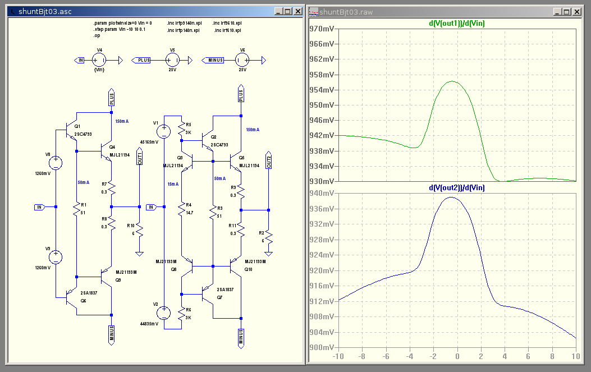Click the 970mV top axis label
Screen dimensions: 591x372
[322, 29]
